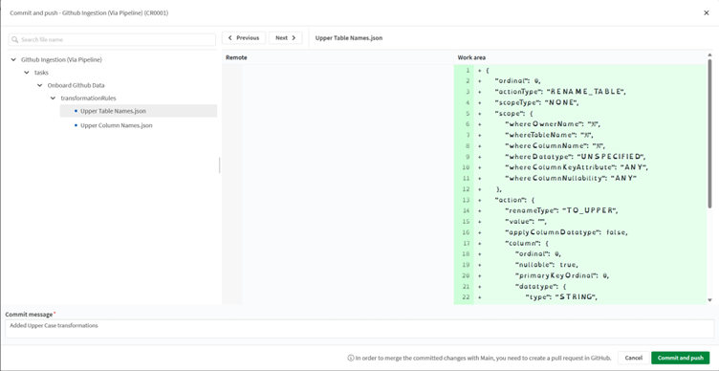Image resolution: width=719 pixels, height=371 pixels.
Task: Click the "renameType": "TO_UPPER" line
Action: coord(562,210)
